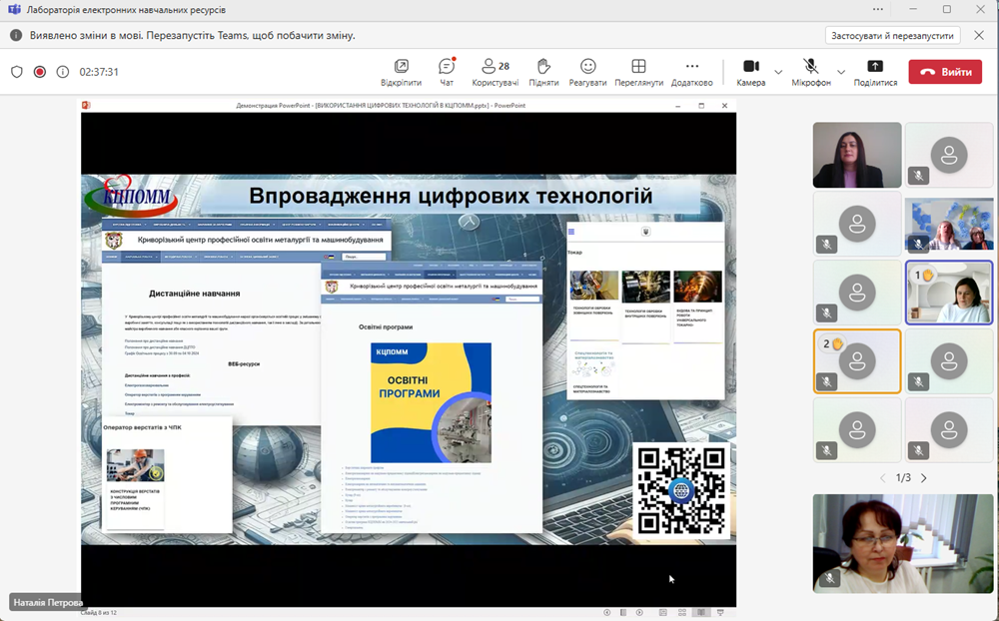Switch to Slide Sorter view in status bar
Screen dimensions: 999x621
[x=682, y=611]
